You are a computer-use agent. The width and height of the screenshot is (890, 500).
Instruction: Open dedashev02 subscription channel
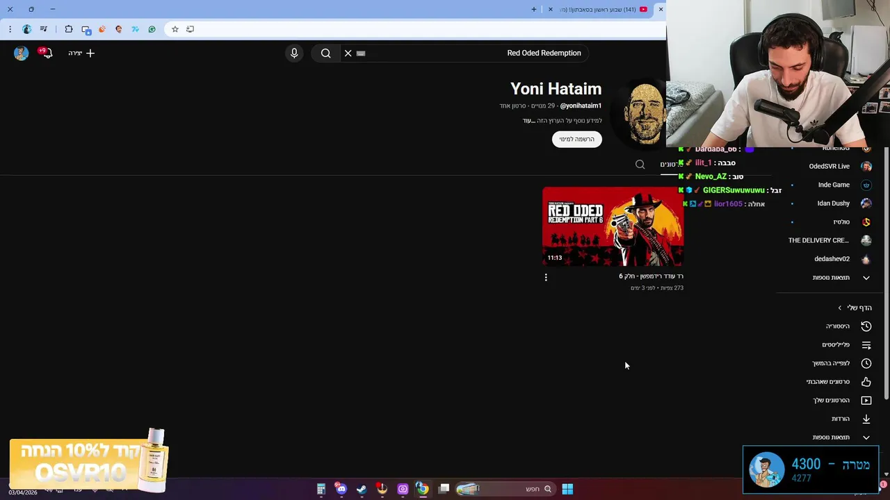coord(842,259)
